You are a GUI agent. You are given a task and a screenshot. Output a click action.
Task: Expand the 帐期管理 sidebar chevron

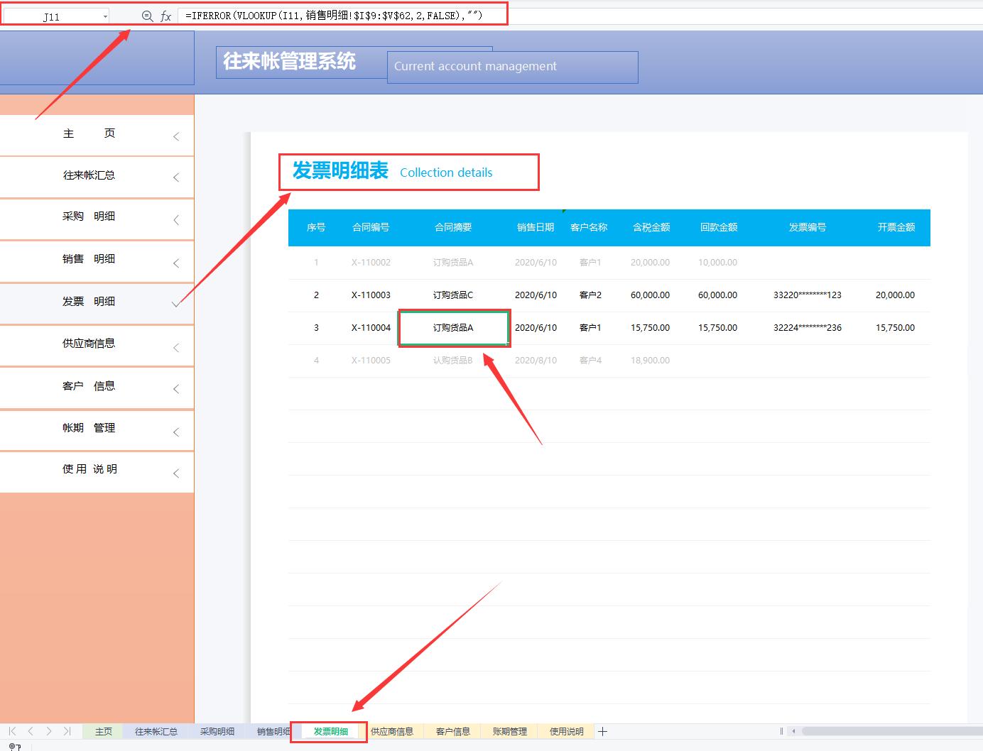click(176, 432)
